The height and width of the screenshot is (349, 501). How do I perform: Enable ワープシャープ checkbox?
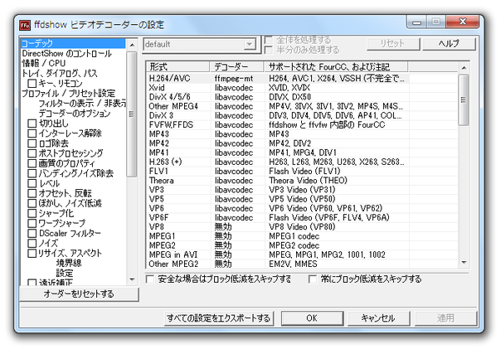tap(32, 223)
